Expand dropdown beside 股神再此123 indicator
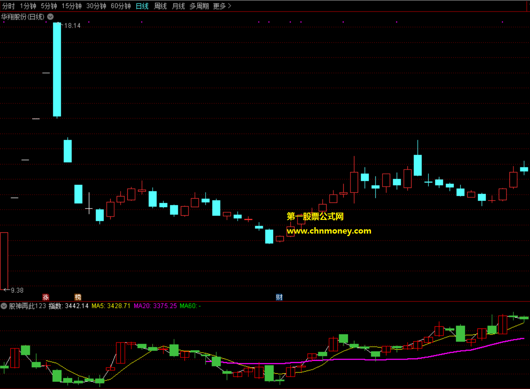This screenshot has width=530, height=389. tap(4, 306)
